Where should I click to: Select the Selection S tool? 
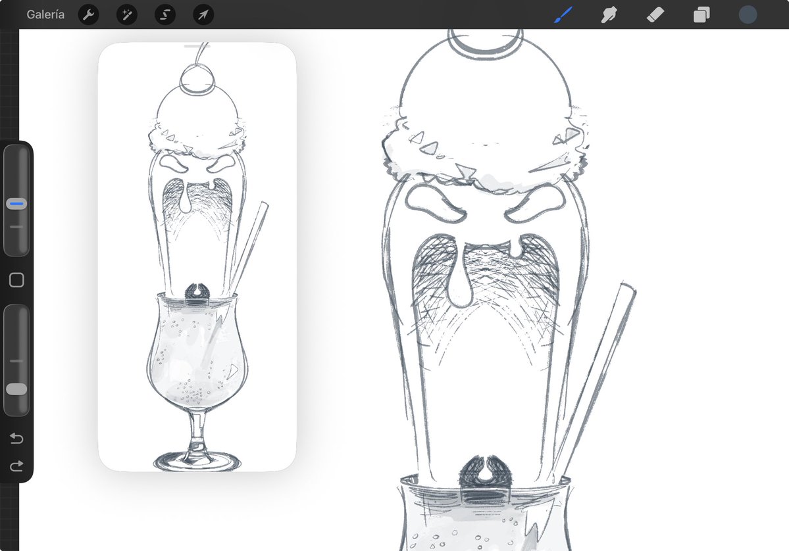point(165,14)
